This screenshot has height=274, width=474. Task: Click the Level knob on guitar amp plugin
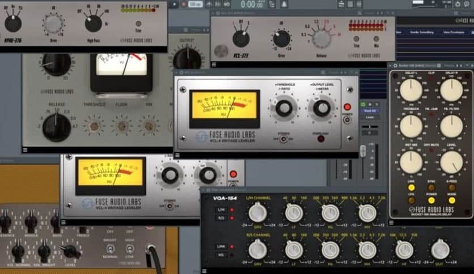pyautogui.click(x=71, y=251)
